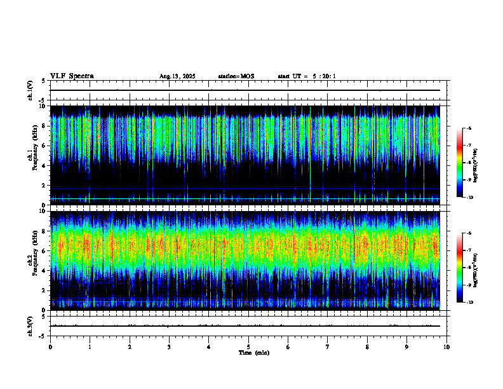
Task: Click time axis tick label "6"
Action: [288, 347]
